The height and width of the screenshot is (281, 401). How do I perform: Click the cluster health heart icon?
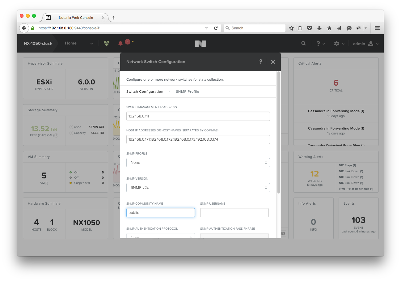click(107, 44)
